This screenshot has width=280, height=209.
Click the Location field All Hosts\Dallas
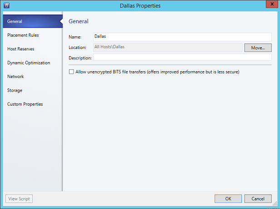(x=168, y=47)
